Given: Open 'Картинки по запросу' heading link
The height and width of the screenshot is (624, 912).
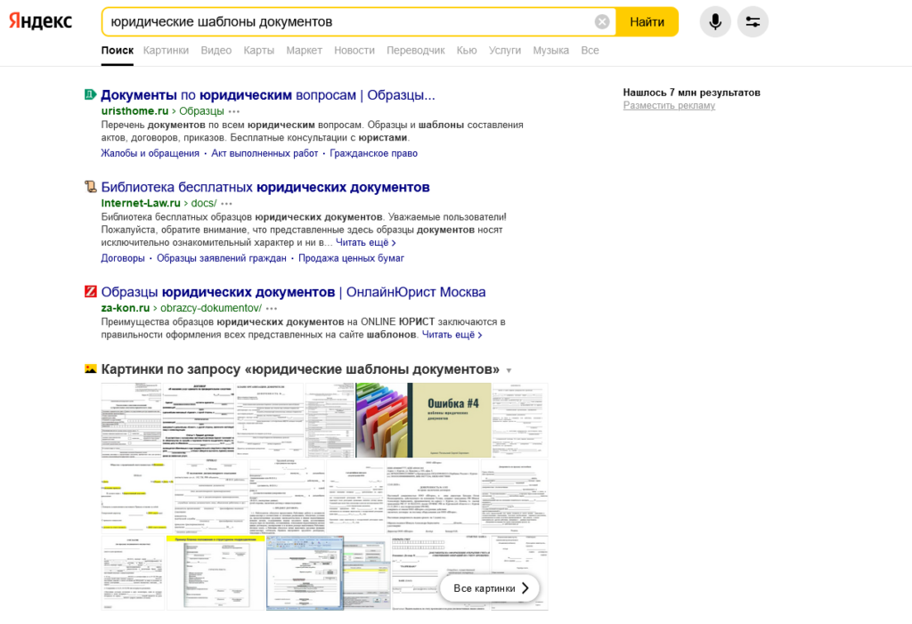Looking at the screenshot, I should [300, 369].
